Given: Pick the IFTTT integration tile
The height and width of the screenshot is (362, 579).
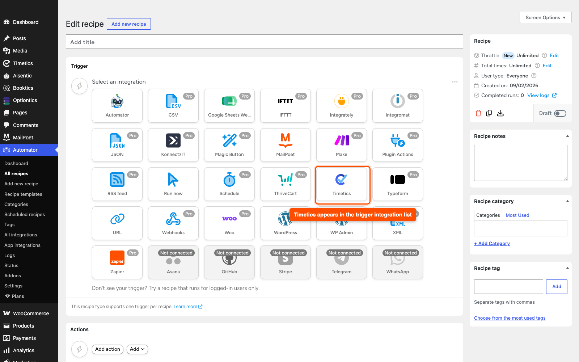Looking at the screenshot, I should 286,106.
